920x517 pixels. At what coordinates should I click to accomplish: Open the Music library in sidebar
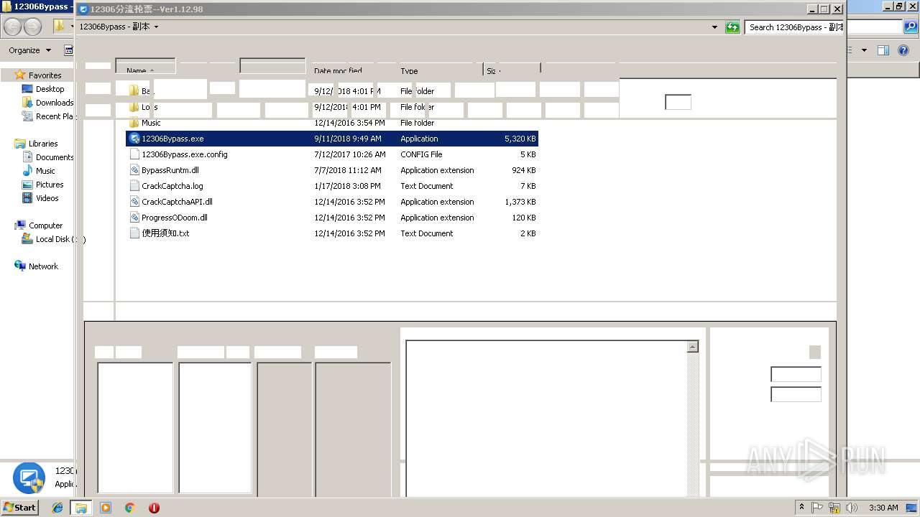pyautogui.click(x=45, y=171)
